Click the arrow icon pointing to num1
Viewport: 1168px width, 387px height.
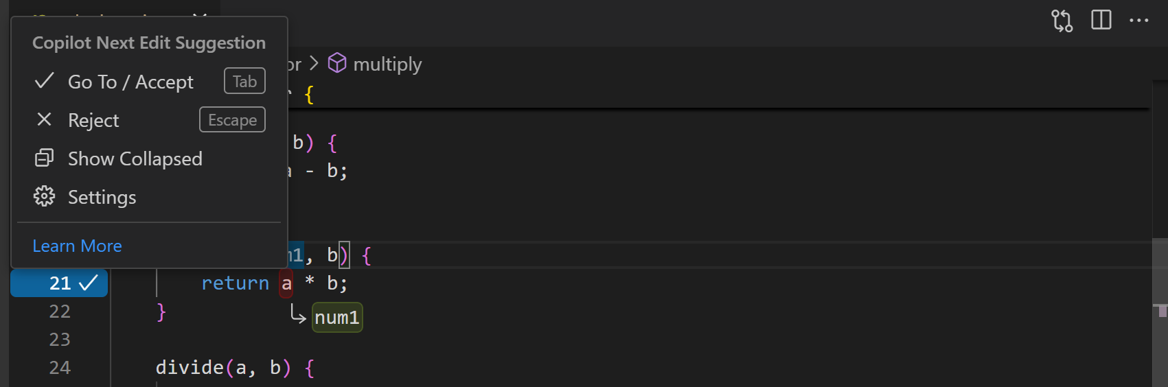click(298, 314)
